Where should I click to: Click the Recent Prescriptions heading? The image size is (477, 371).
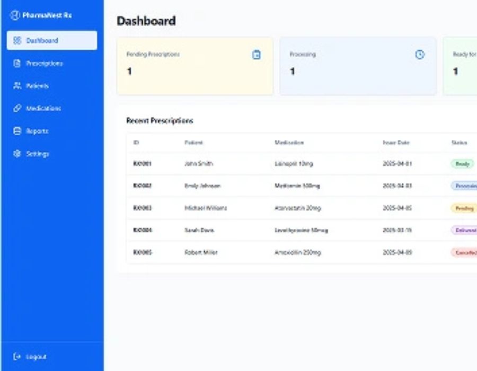coord(160,121)
